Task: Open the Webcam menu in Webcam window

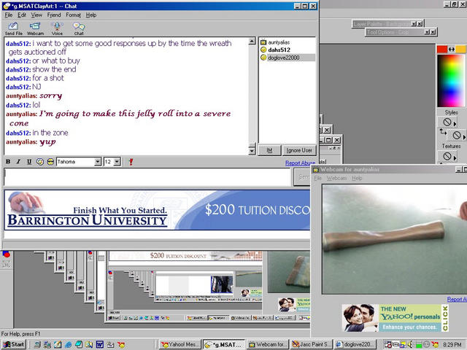Action: tap(336, 178)
